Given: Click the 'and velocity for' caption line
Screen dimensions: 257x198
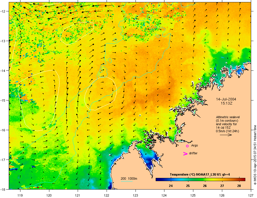Looking at the screenshot, I should click(226, 124).
